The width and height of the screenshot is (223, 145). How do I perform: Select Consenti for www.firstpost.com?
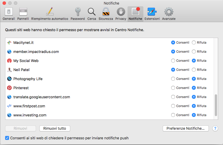click(x=173, y=106)
